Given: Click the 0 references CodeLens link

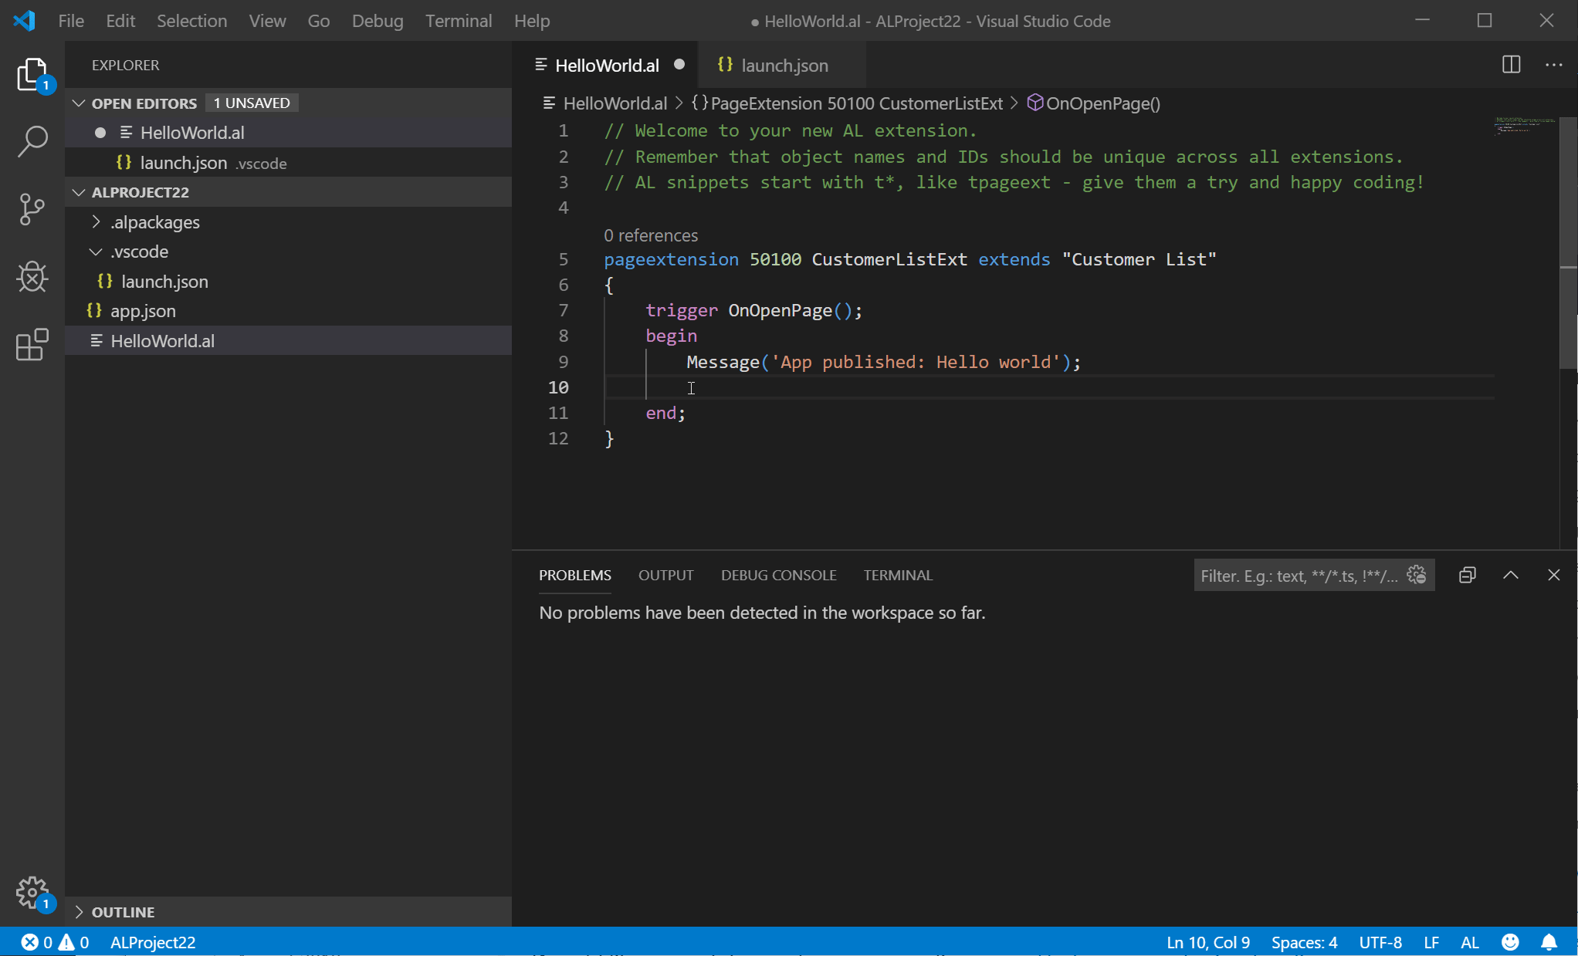Looking at the screenshot, I should [651, 235].
